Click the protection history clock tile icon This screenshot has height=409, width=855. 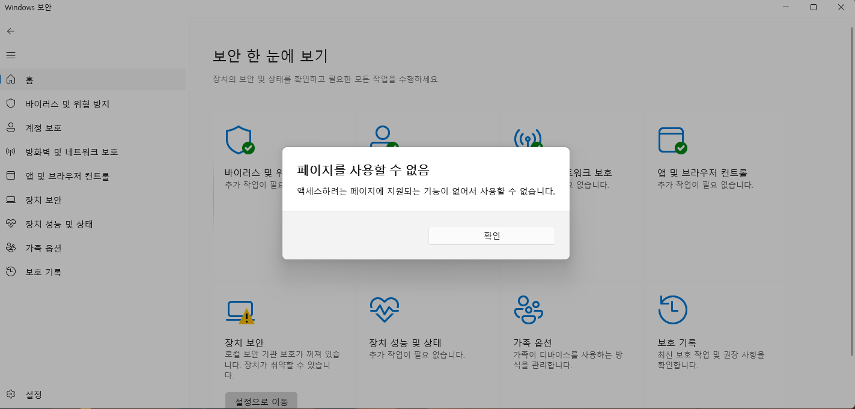[x=673, y=310]
